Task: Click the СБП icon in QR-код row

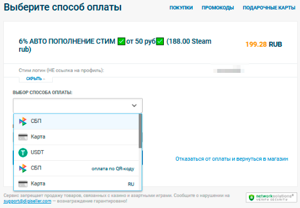Action: coord(23,168)
